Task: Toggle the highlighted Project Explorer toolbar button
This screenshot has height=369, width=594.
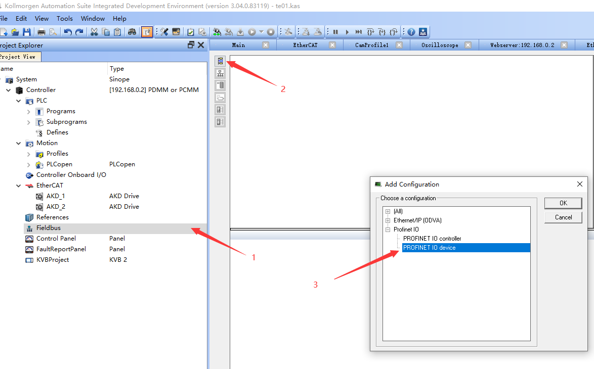Action: [x=146, y=32]
